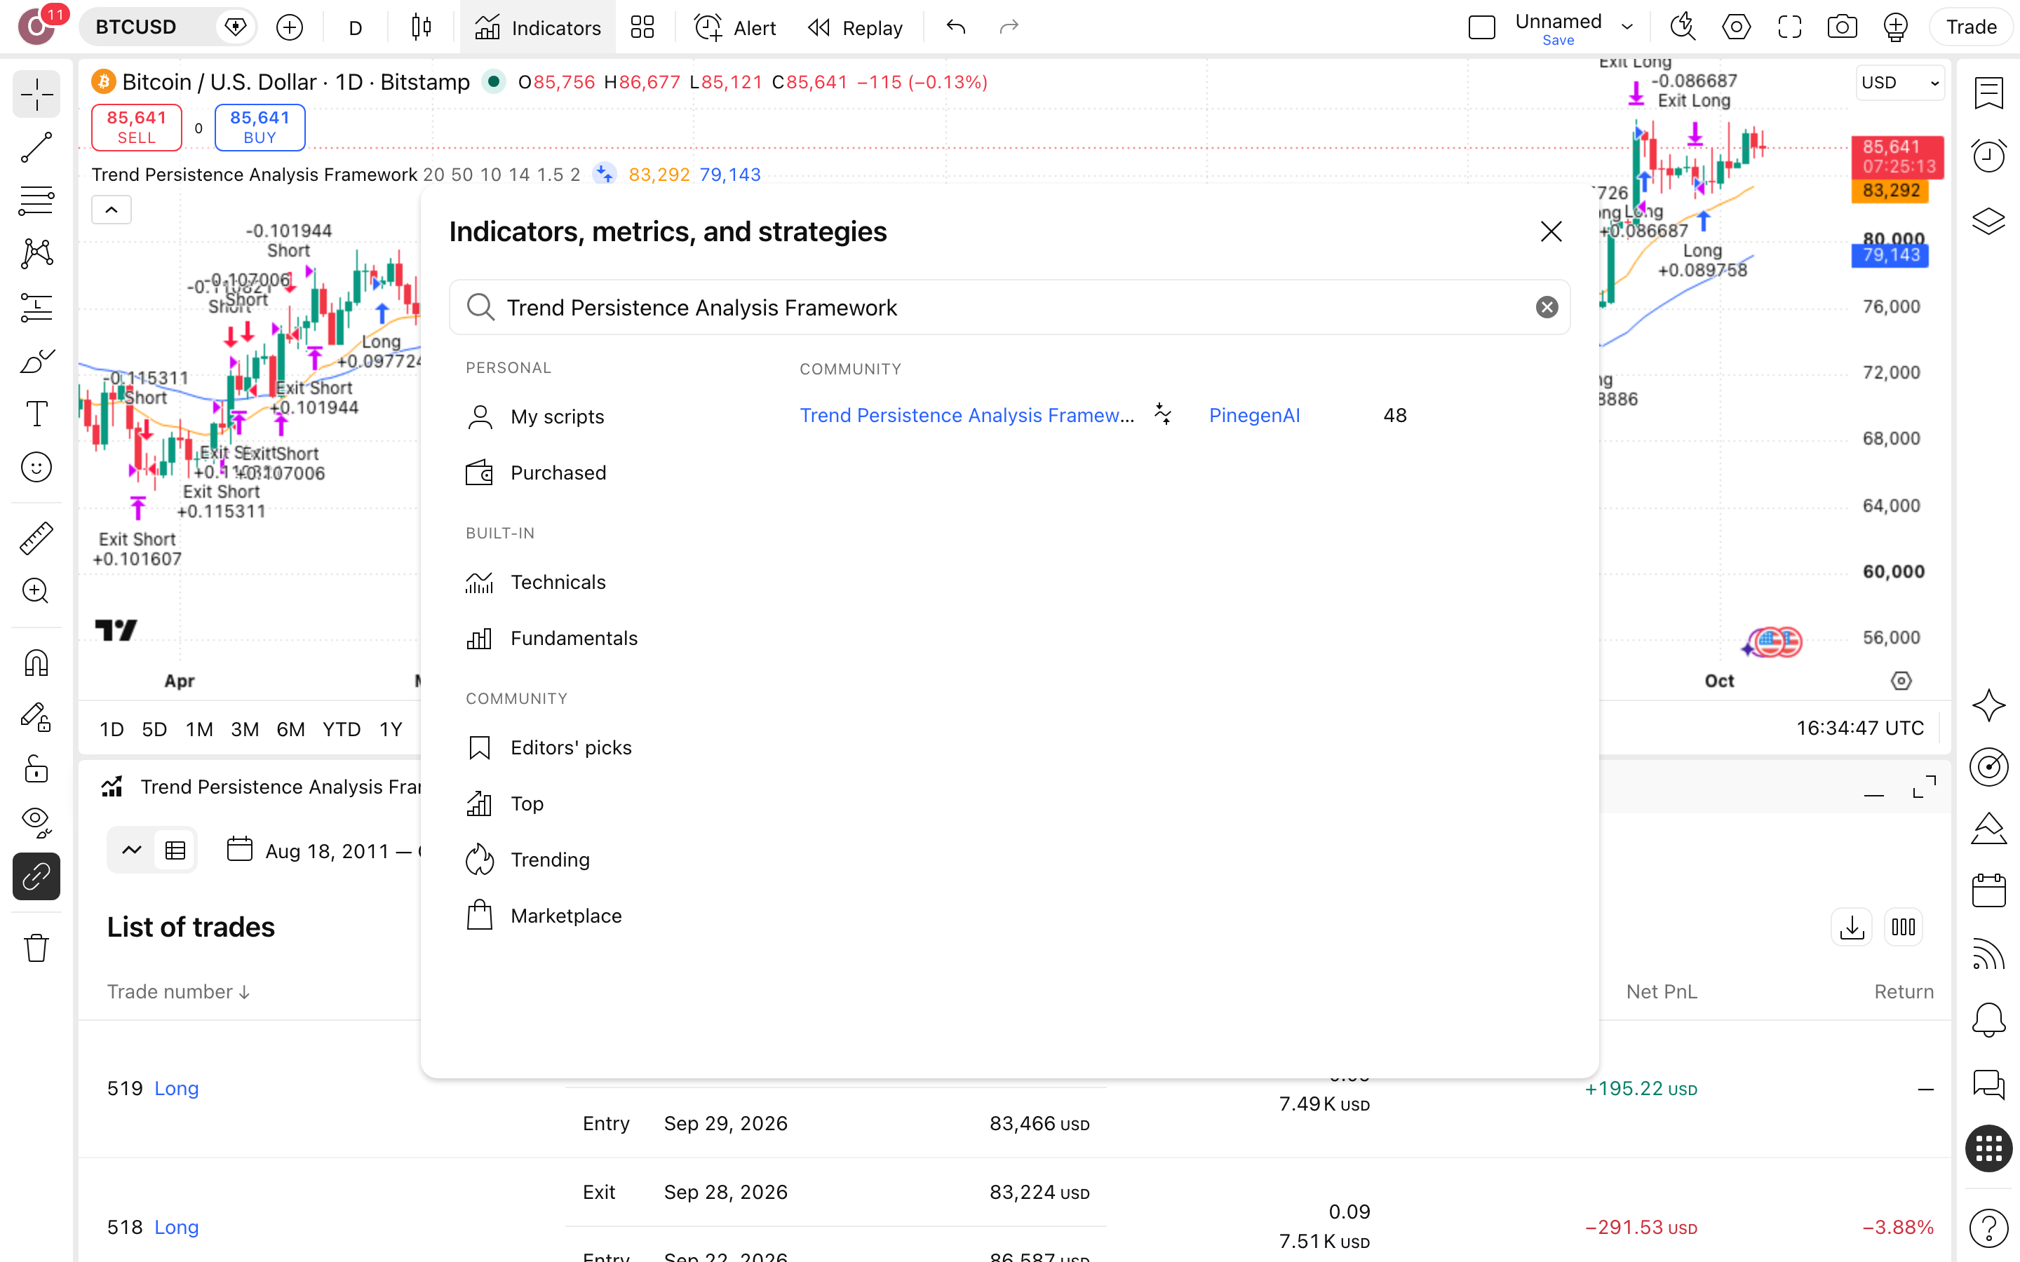The image size is (2020, 1262).
Task: Open the watchlist panel icon
Action: (1989, 93)
